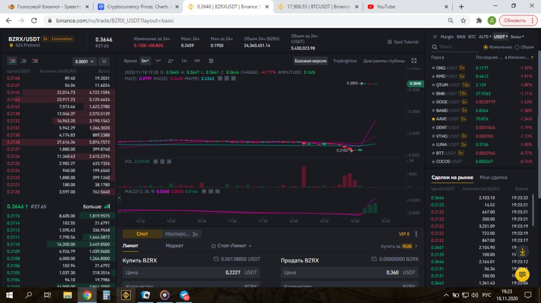Open the ALTS market dropdown

click(x=485, y=37)
